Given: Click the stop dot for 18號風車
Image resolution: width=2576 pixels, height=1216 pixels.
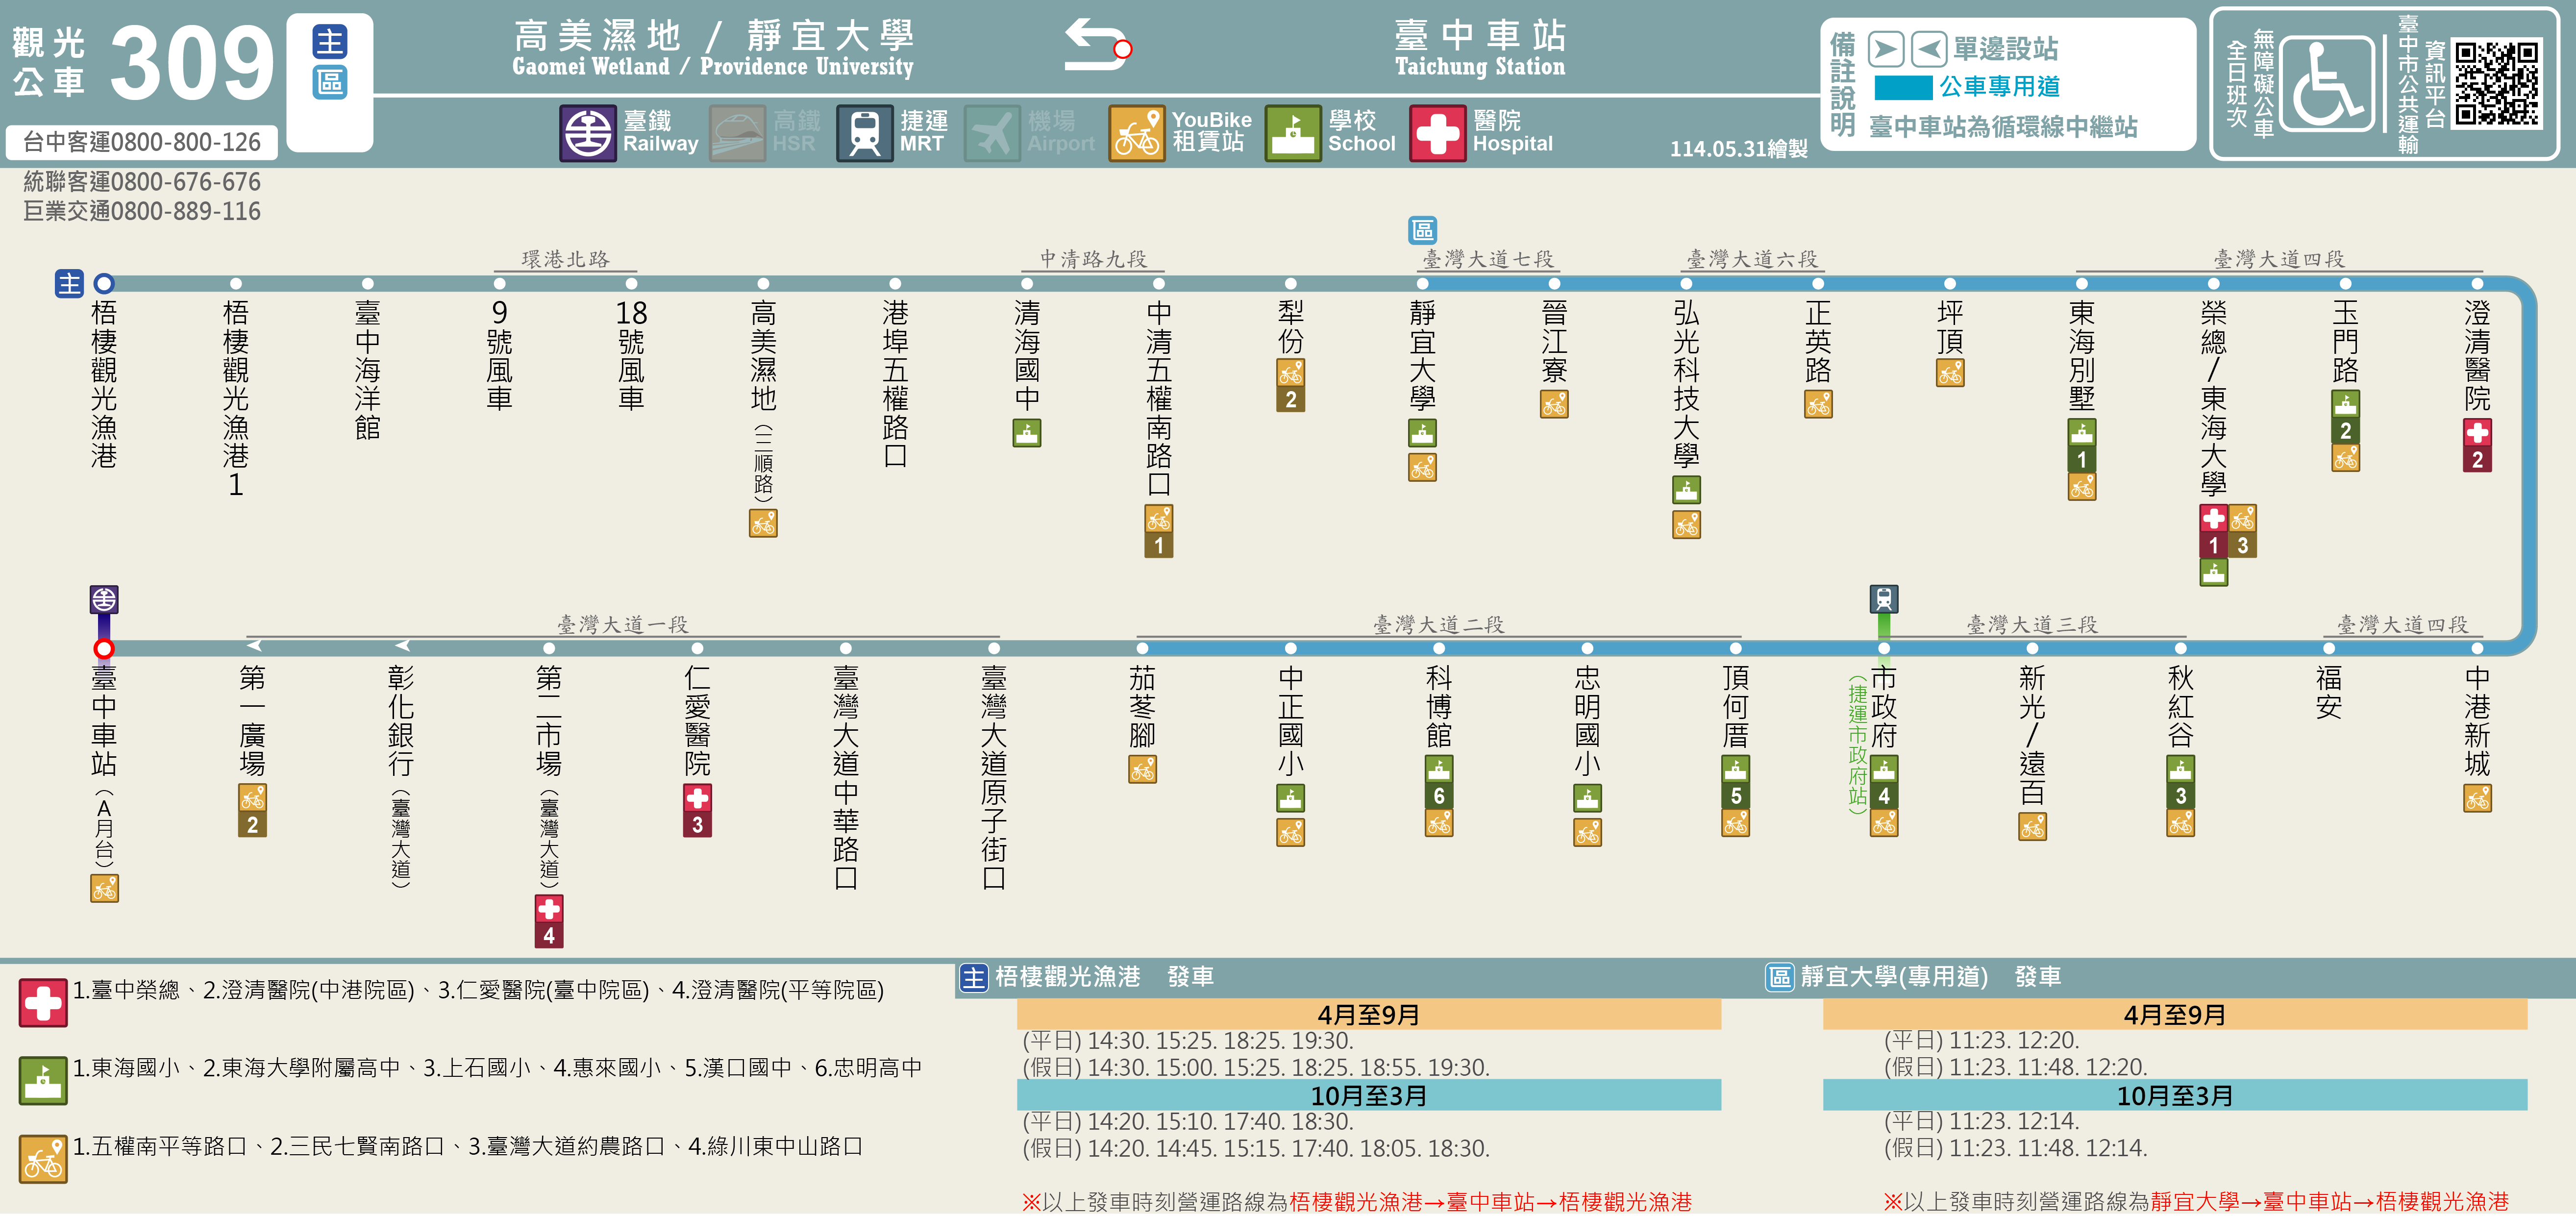Looking at the screenshot, I should 631,284.
